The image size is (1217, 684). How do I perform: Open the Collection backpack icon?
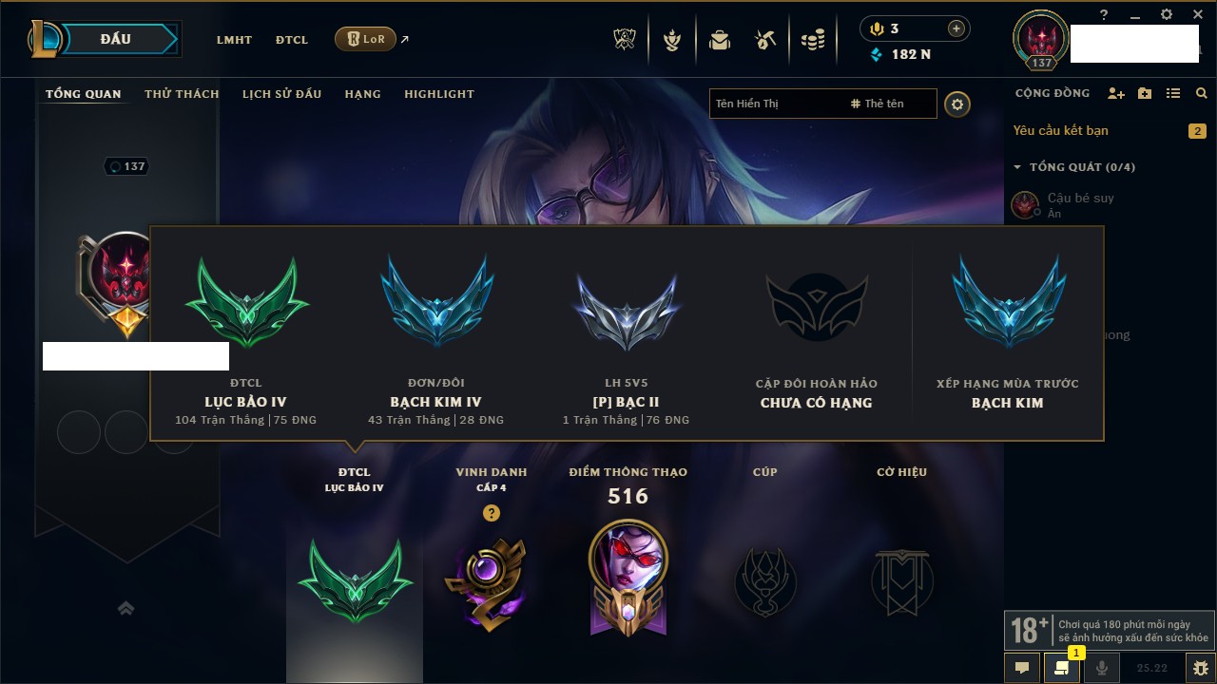pyautogui.click(x=720, y=40)
